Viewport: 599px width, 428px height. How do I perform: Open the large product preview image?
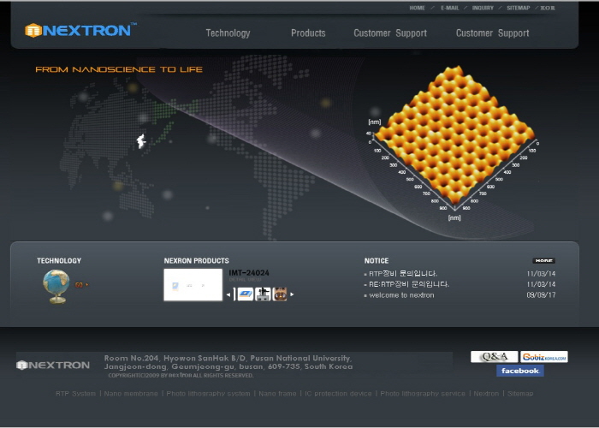tap(193, 285)
